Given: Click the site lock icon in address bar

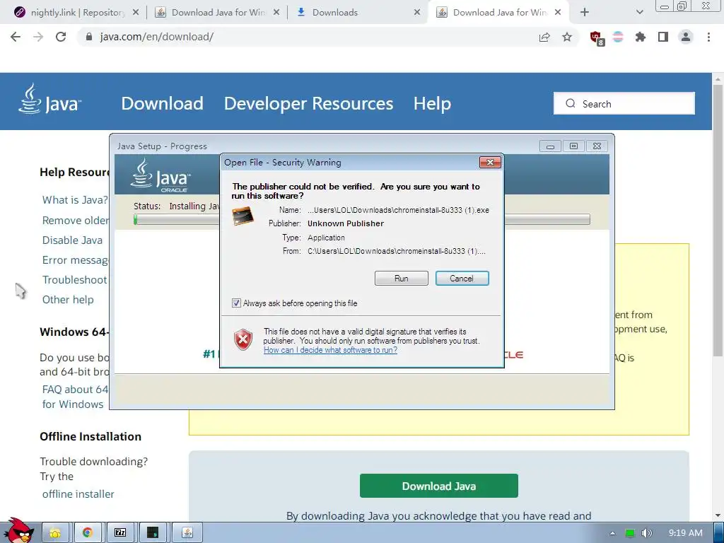Looking at the screenshot, I should point(89,37).
